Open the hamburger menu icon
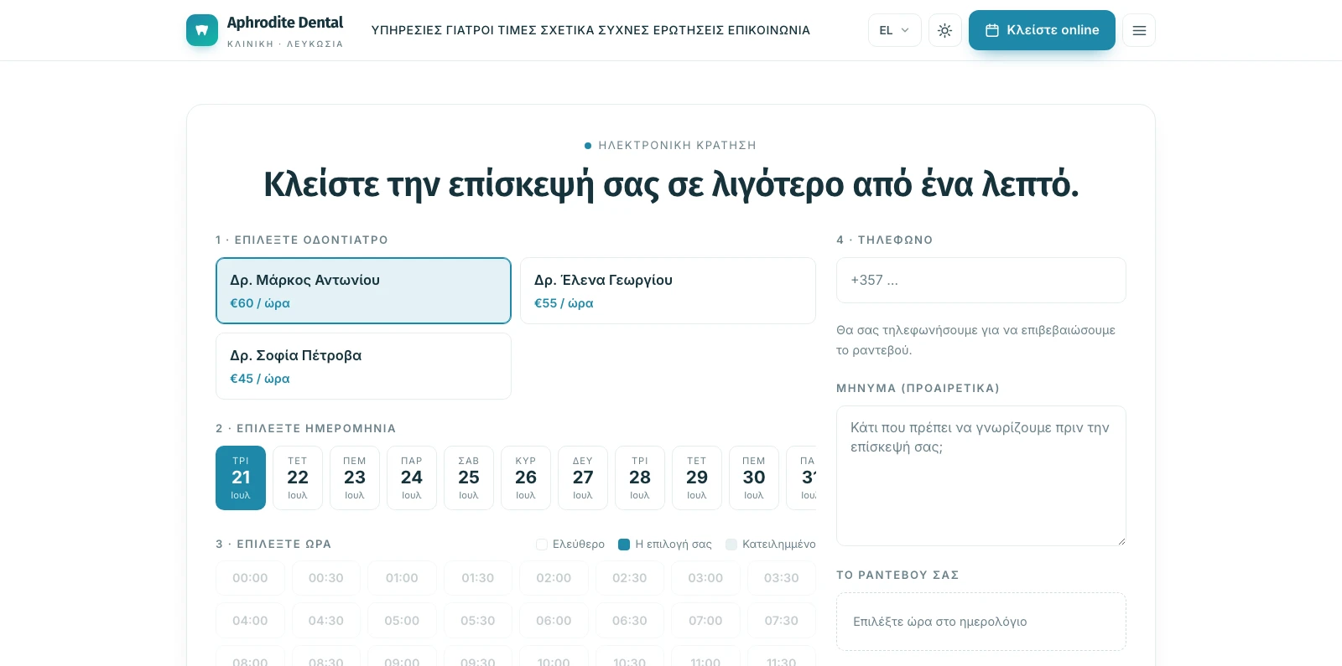This screenshot has width=1342, height=666. [1139, 30]
